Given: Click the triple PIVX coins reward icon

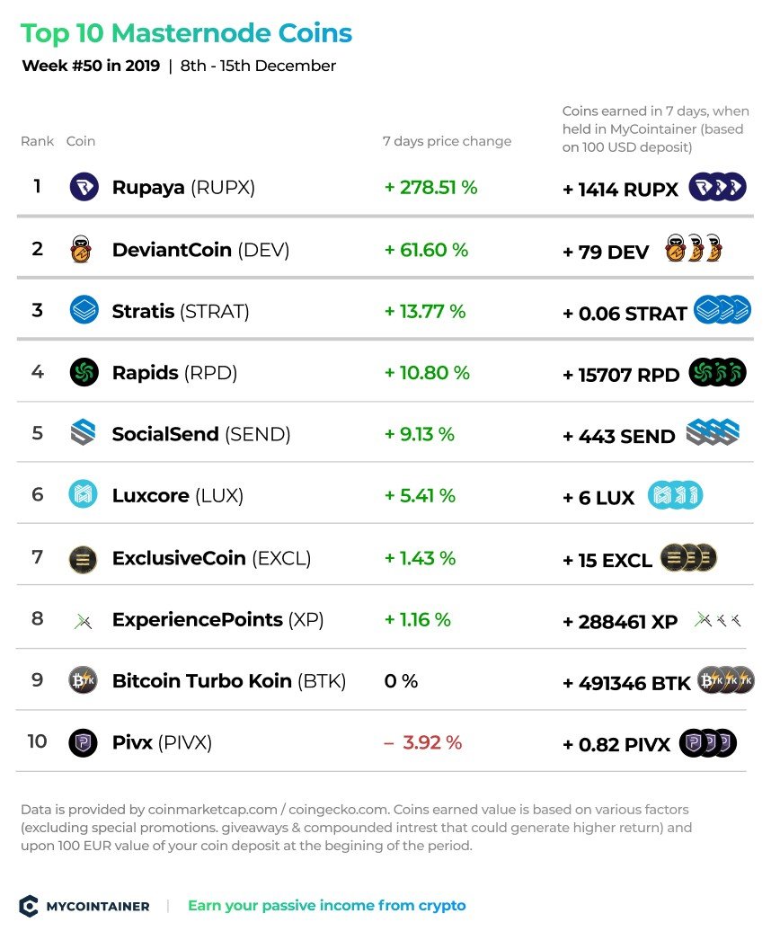Looking at the screenshot, I should point(708,743).
